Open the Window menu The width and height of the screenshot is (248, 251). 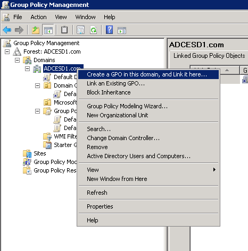(x=85, y=17)
